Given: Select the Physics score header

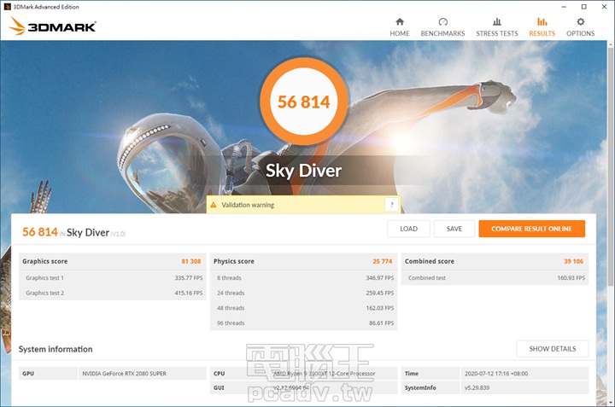Looking at the screenshot, I should (303, 261).
